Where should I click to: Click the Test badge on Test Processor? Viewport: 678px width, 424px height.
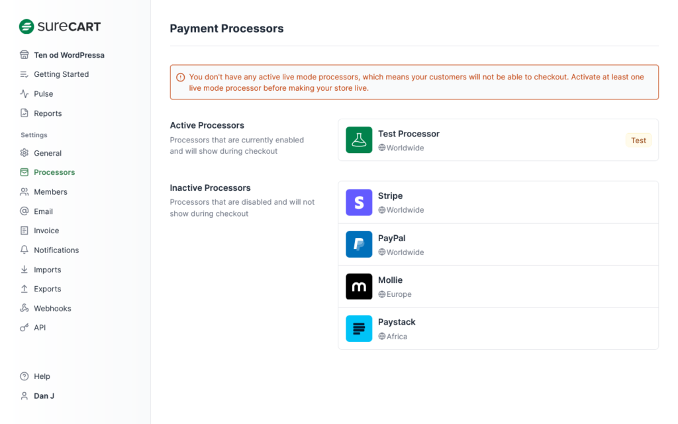(x=638, y=140)
